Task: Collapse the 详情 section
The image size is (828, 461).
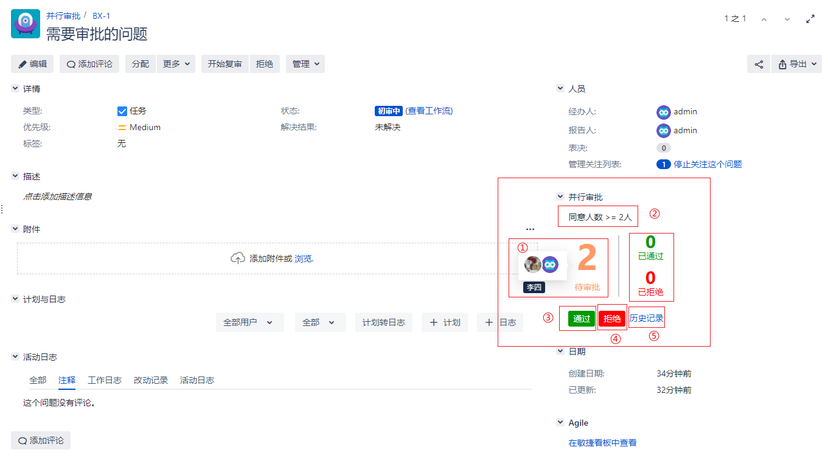Action: click(15, 89)
